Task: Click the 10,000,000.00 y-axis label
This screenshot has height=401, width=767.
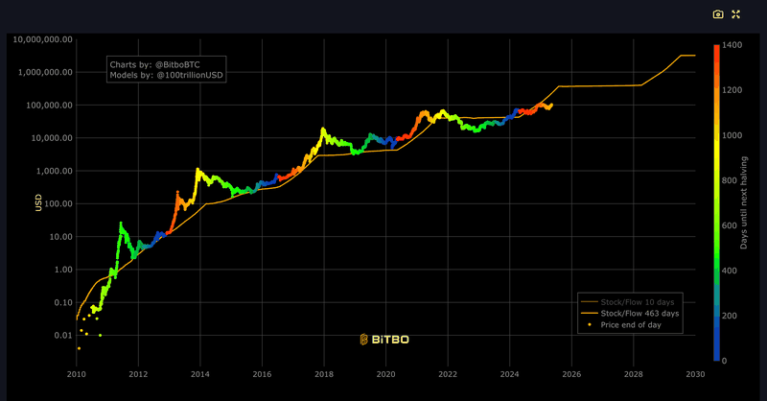Action: tap(42, 39)
